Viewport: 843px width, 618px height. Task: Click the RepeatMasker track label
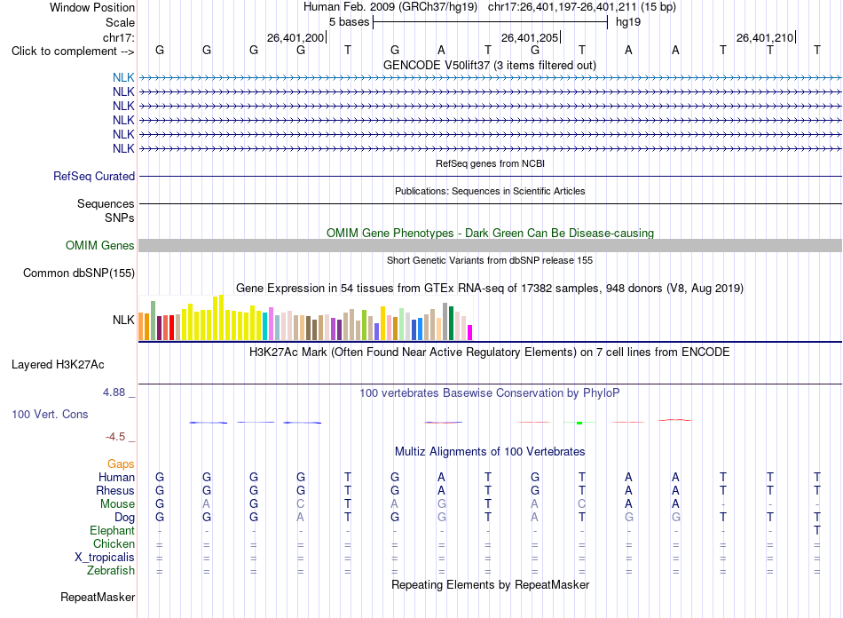(98, 597)
